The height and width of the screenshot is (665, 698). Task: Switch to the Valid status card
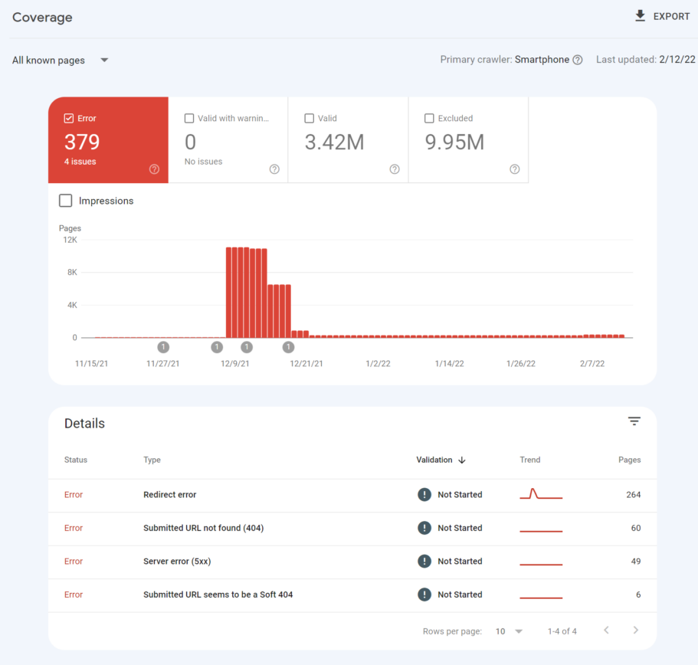348,140
